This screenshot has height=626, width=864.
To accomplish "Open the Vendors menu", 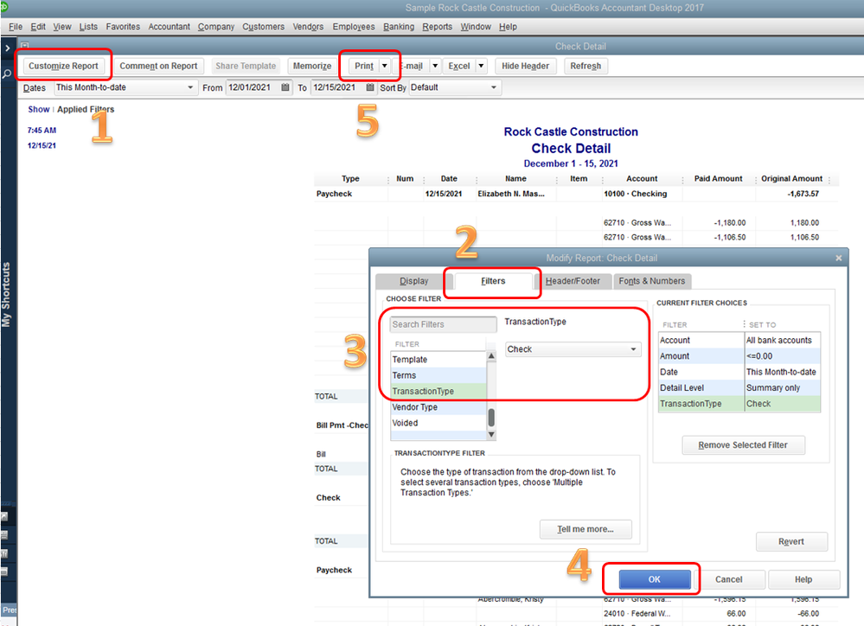I will click(x=308, y=27).
